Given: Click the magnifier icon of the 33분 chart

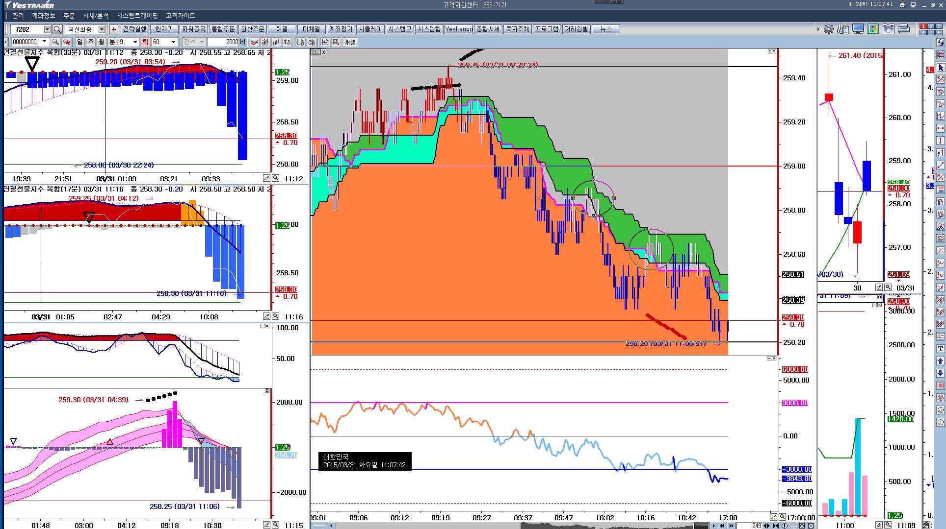Looking at the screenshot, I should [276, 178].
